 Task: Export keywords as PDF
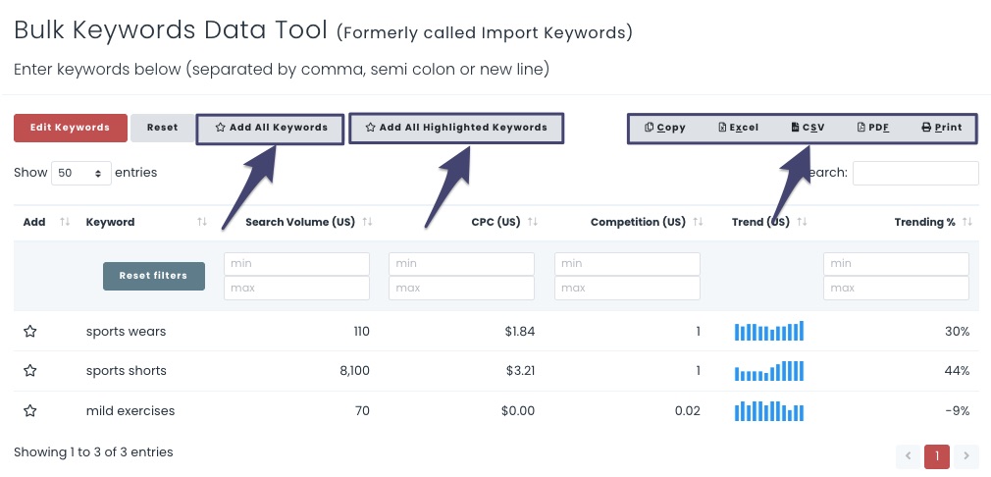873,128
